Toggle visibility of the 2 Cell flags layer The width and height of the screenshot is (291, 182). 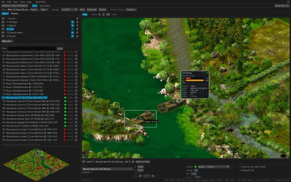point(72,22)
